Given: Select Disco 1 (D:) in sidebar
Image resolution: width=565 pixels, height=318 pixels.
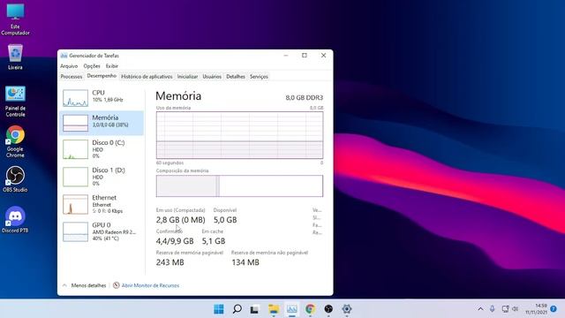Looking at the screenshot, I should tap(102, 177).
